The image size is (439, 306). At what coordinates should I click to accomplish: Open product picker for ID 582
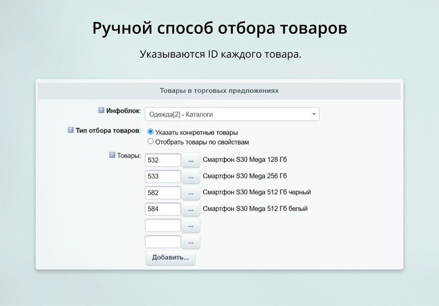pyautogui.click(x=191, y=193)
